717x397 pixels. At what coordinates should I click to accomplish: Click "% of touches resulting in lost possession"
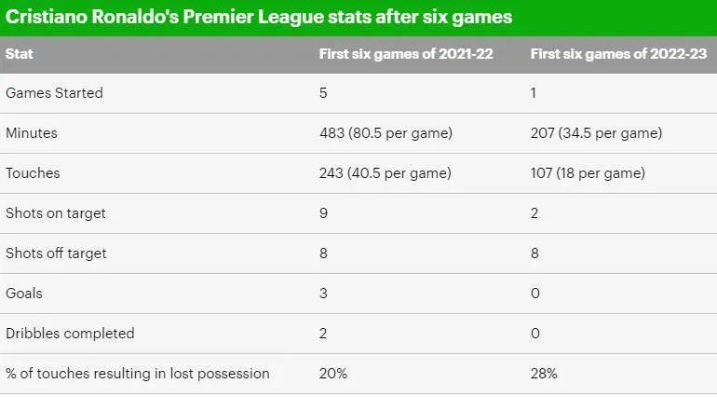pyautogui.click(x=138, y=374)
